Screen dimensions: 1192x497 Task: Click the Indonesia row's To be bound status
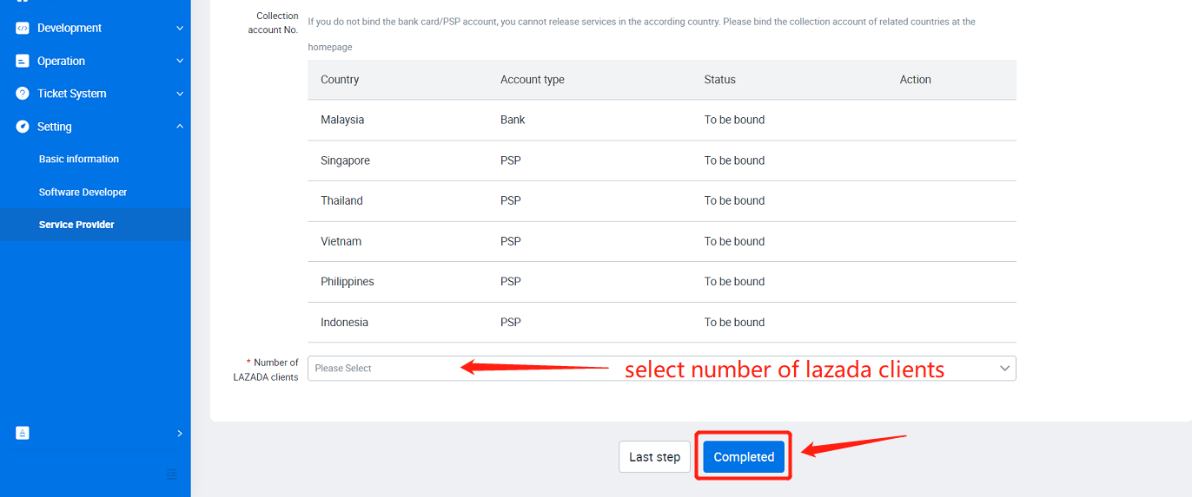point(734,322)
